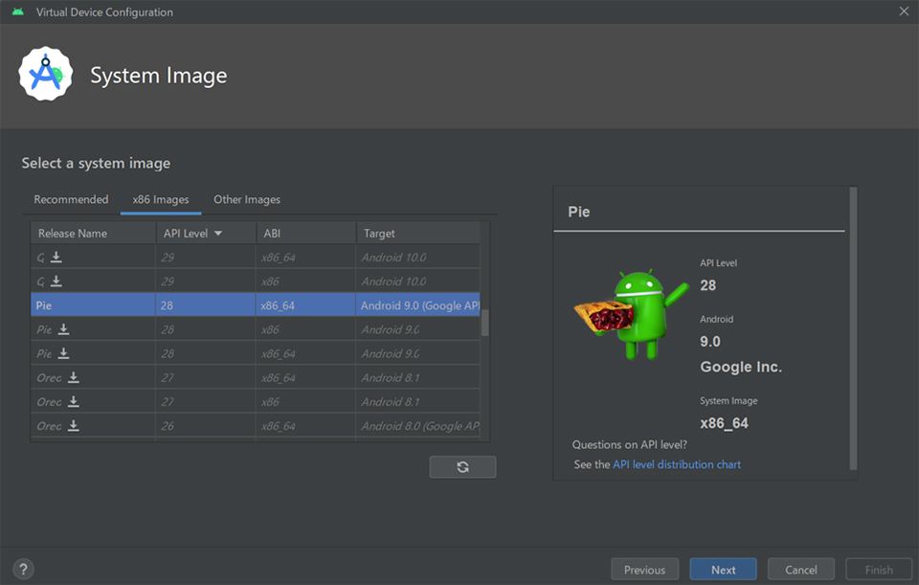Download Pie x86_64 Android 9.0 non-Google image
Screen dimensions: 919x585
pyautogui.click(x=63, y=353)
